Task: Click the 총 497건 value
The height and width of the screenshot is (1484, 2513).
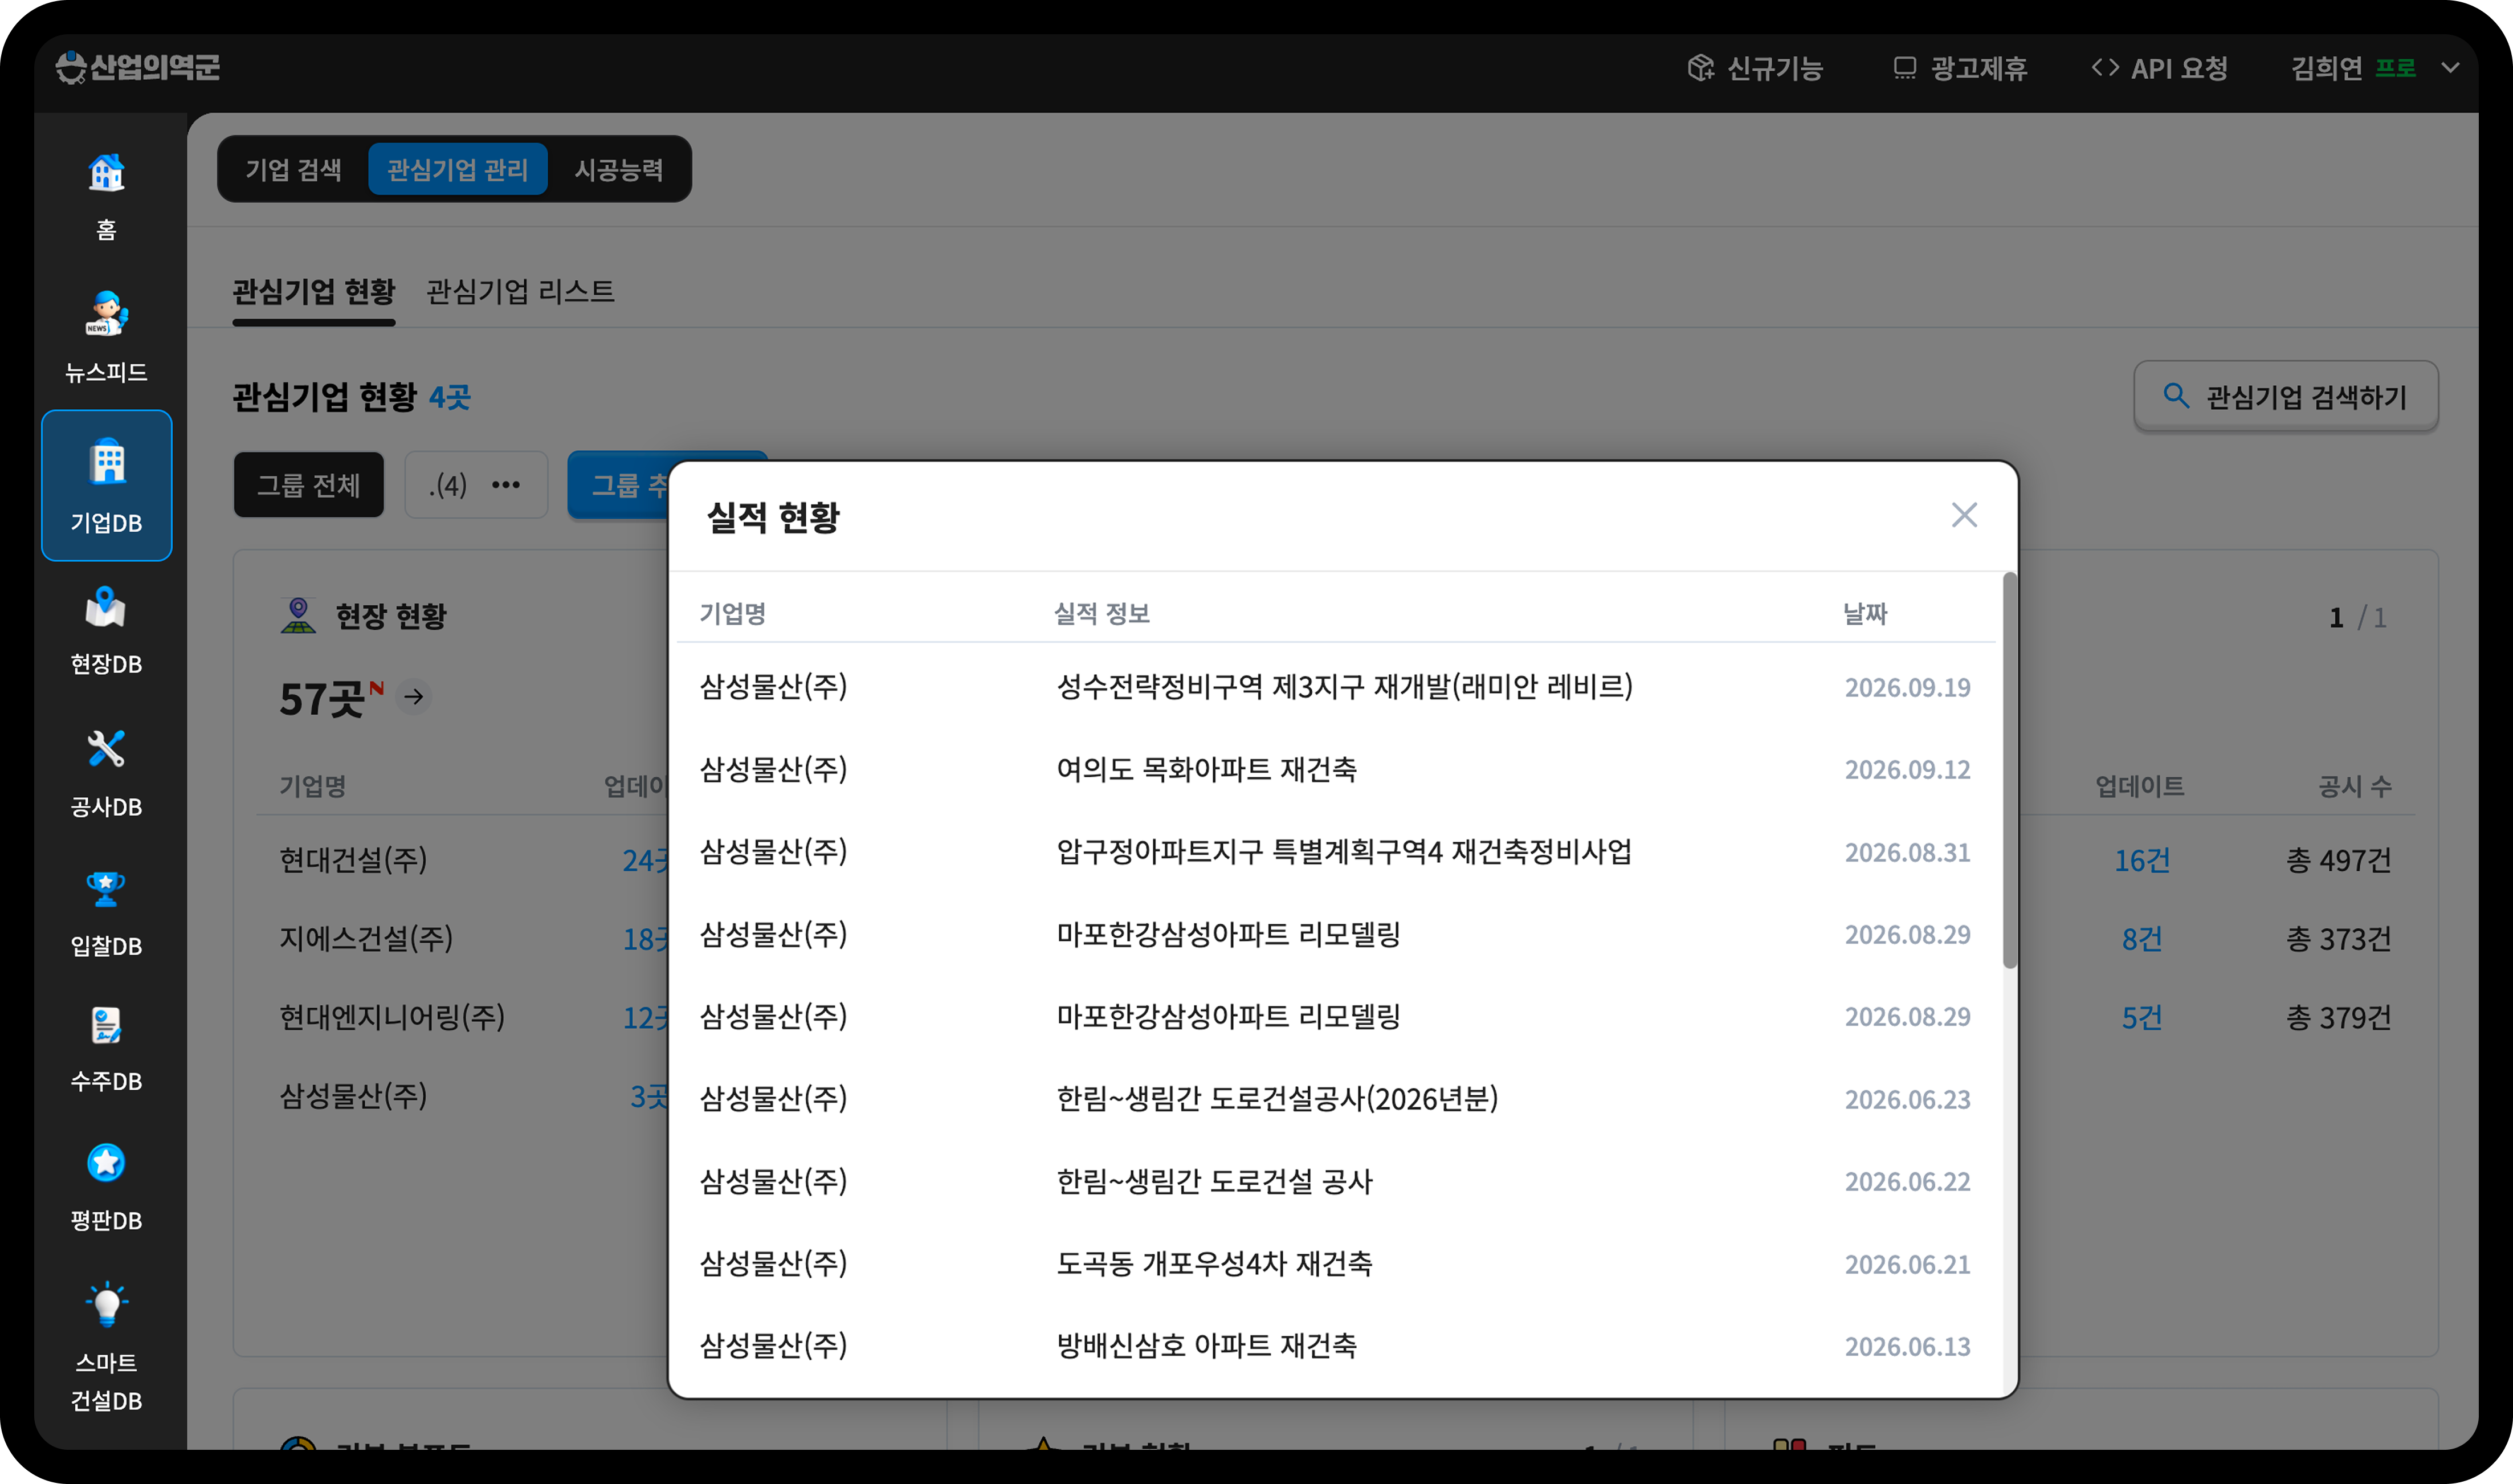Action: tap(2338, 860)
